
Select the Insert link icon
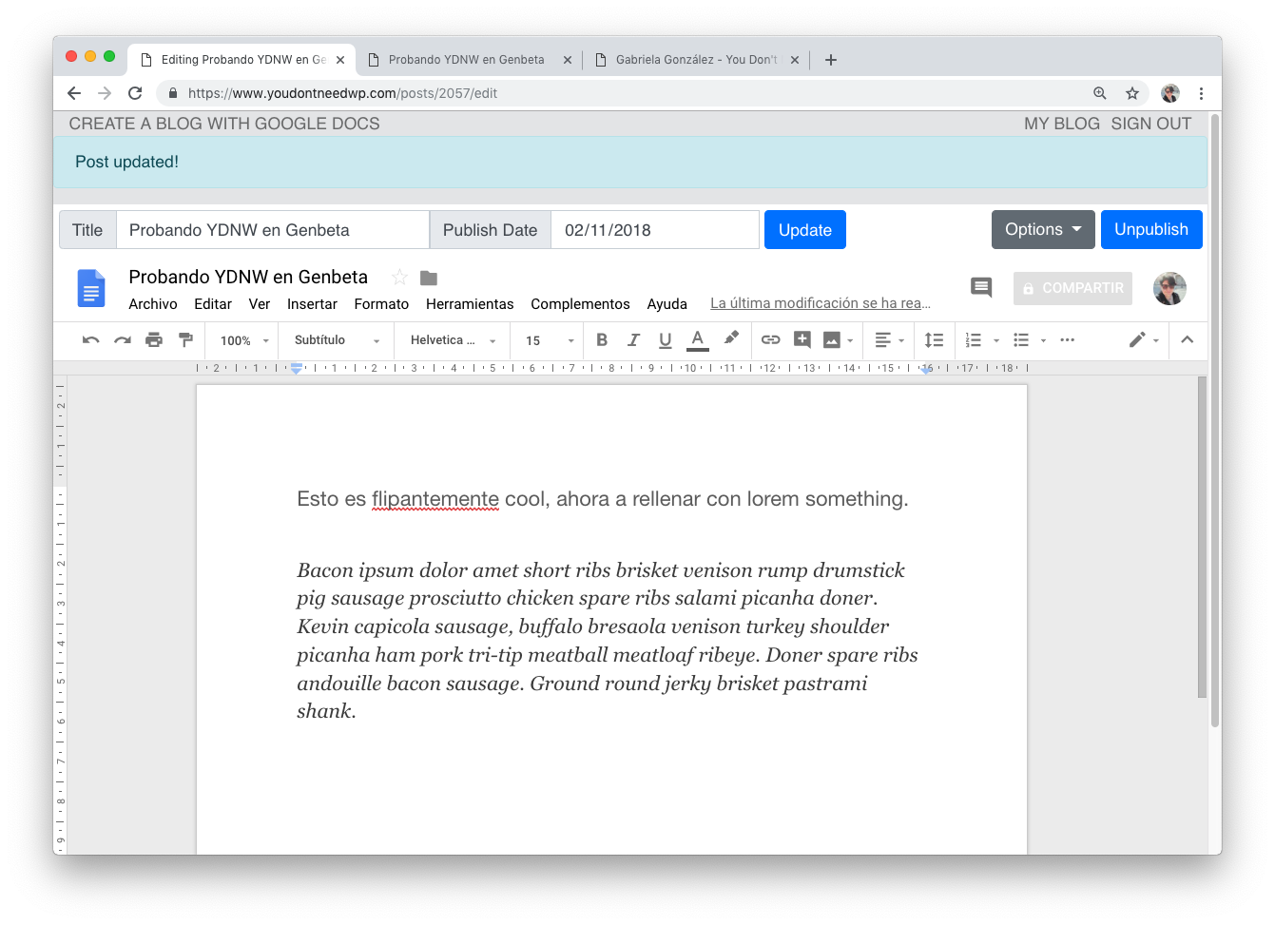[x=770, y=339]
